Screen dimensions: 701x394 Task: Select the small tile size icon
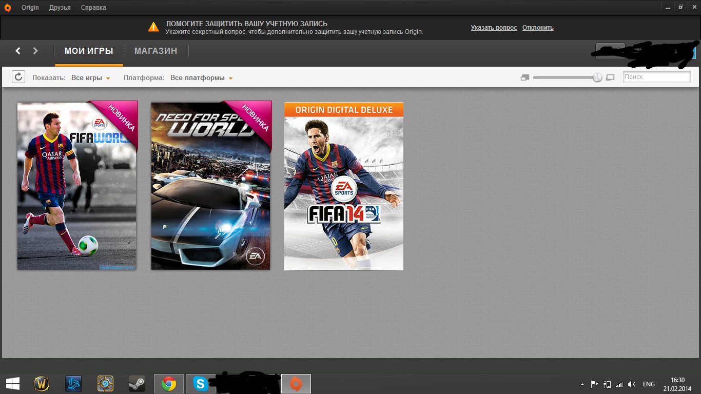524,77
